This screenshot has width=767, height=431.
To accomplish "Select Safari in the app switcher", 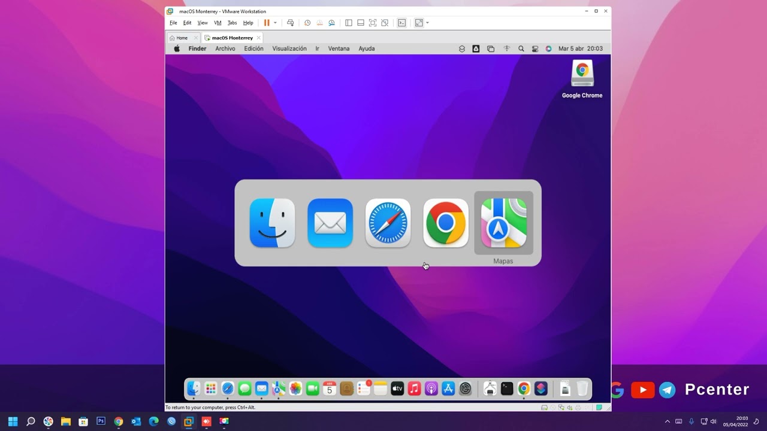I will 388,223.
